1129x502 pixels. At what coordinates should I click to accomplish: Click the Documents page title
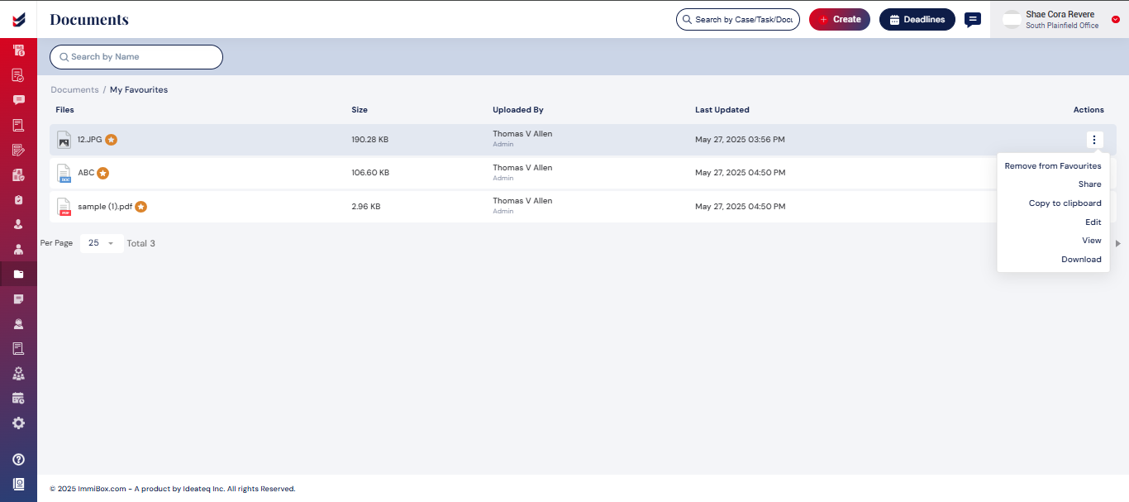point(89,19)
